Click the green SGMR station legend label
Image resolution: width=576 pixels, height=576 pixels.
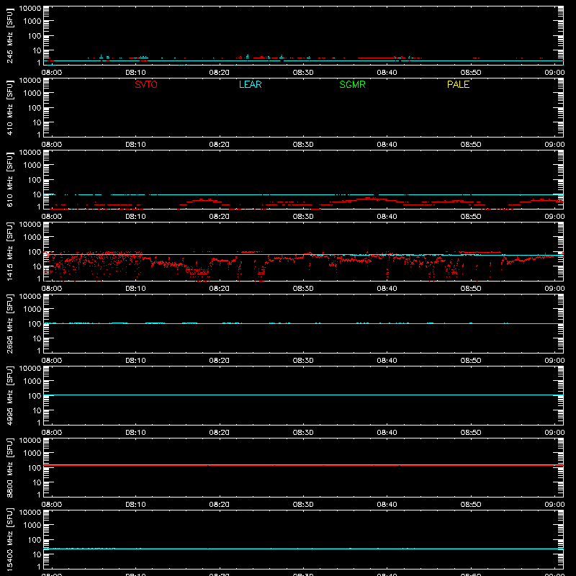[x=352, y=84]
